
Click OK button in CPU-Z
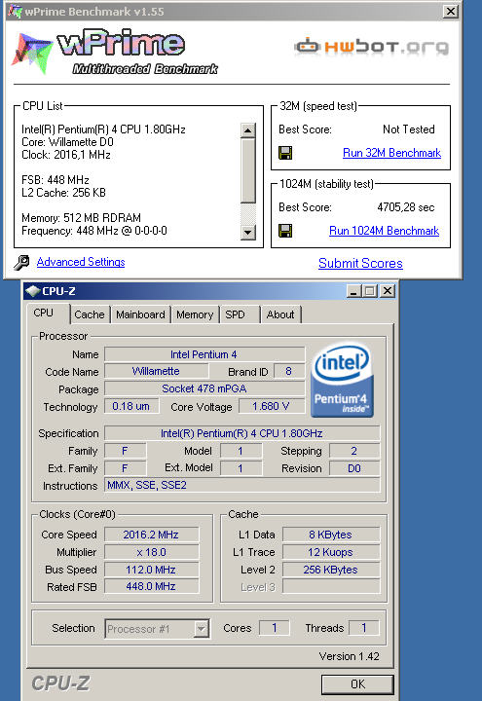click(x=357, y=684)
